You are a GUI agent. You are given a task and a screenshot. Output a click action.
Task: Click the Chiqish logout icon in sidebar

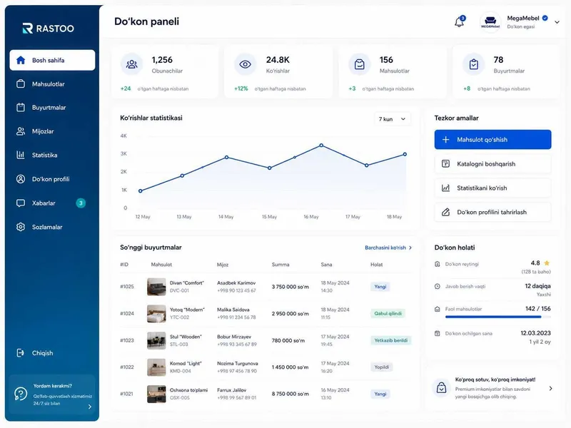coord(21,352)
